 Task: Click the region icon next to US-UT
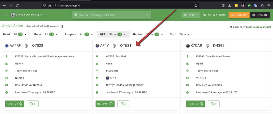187,64
